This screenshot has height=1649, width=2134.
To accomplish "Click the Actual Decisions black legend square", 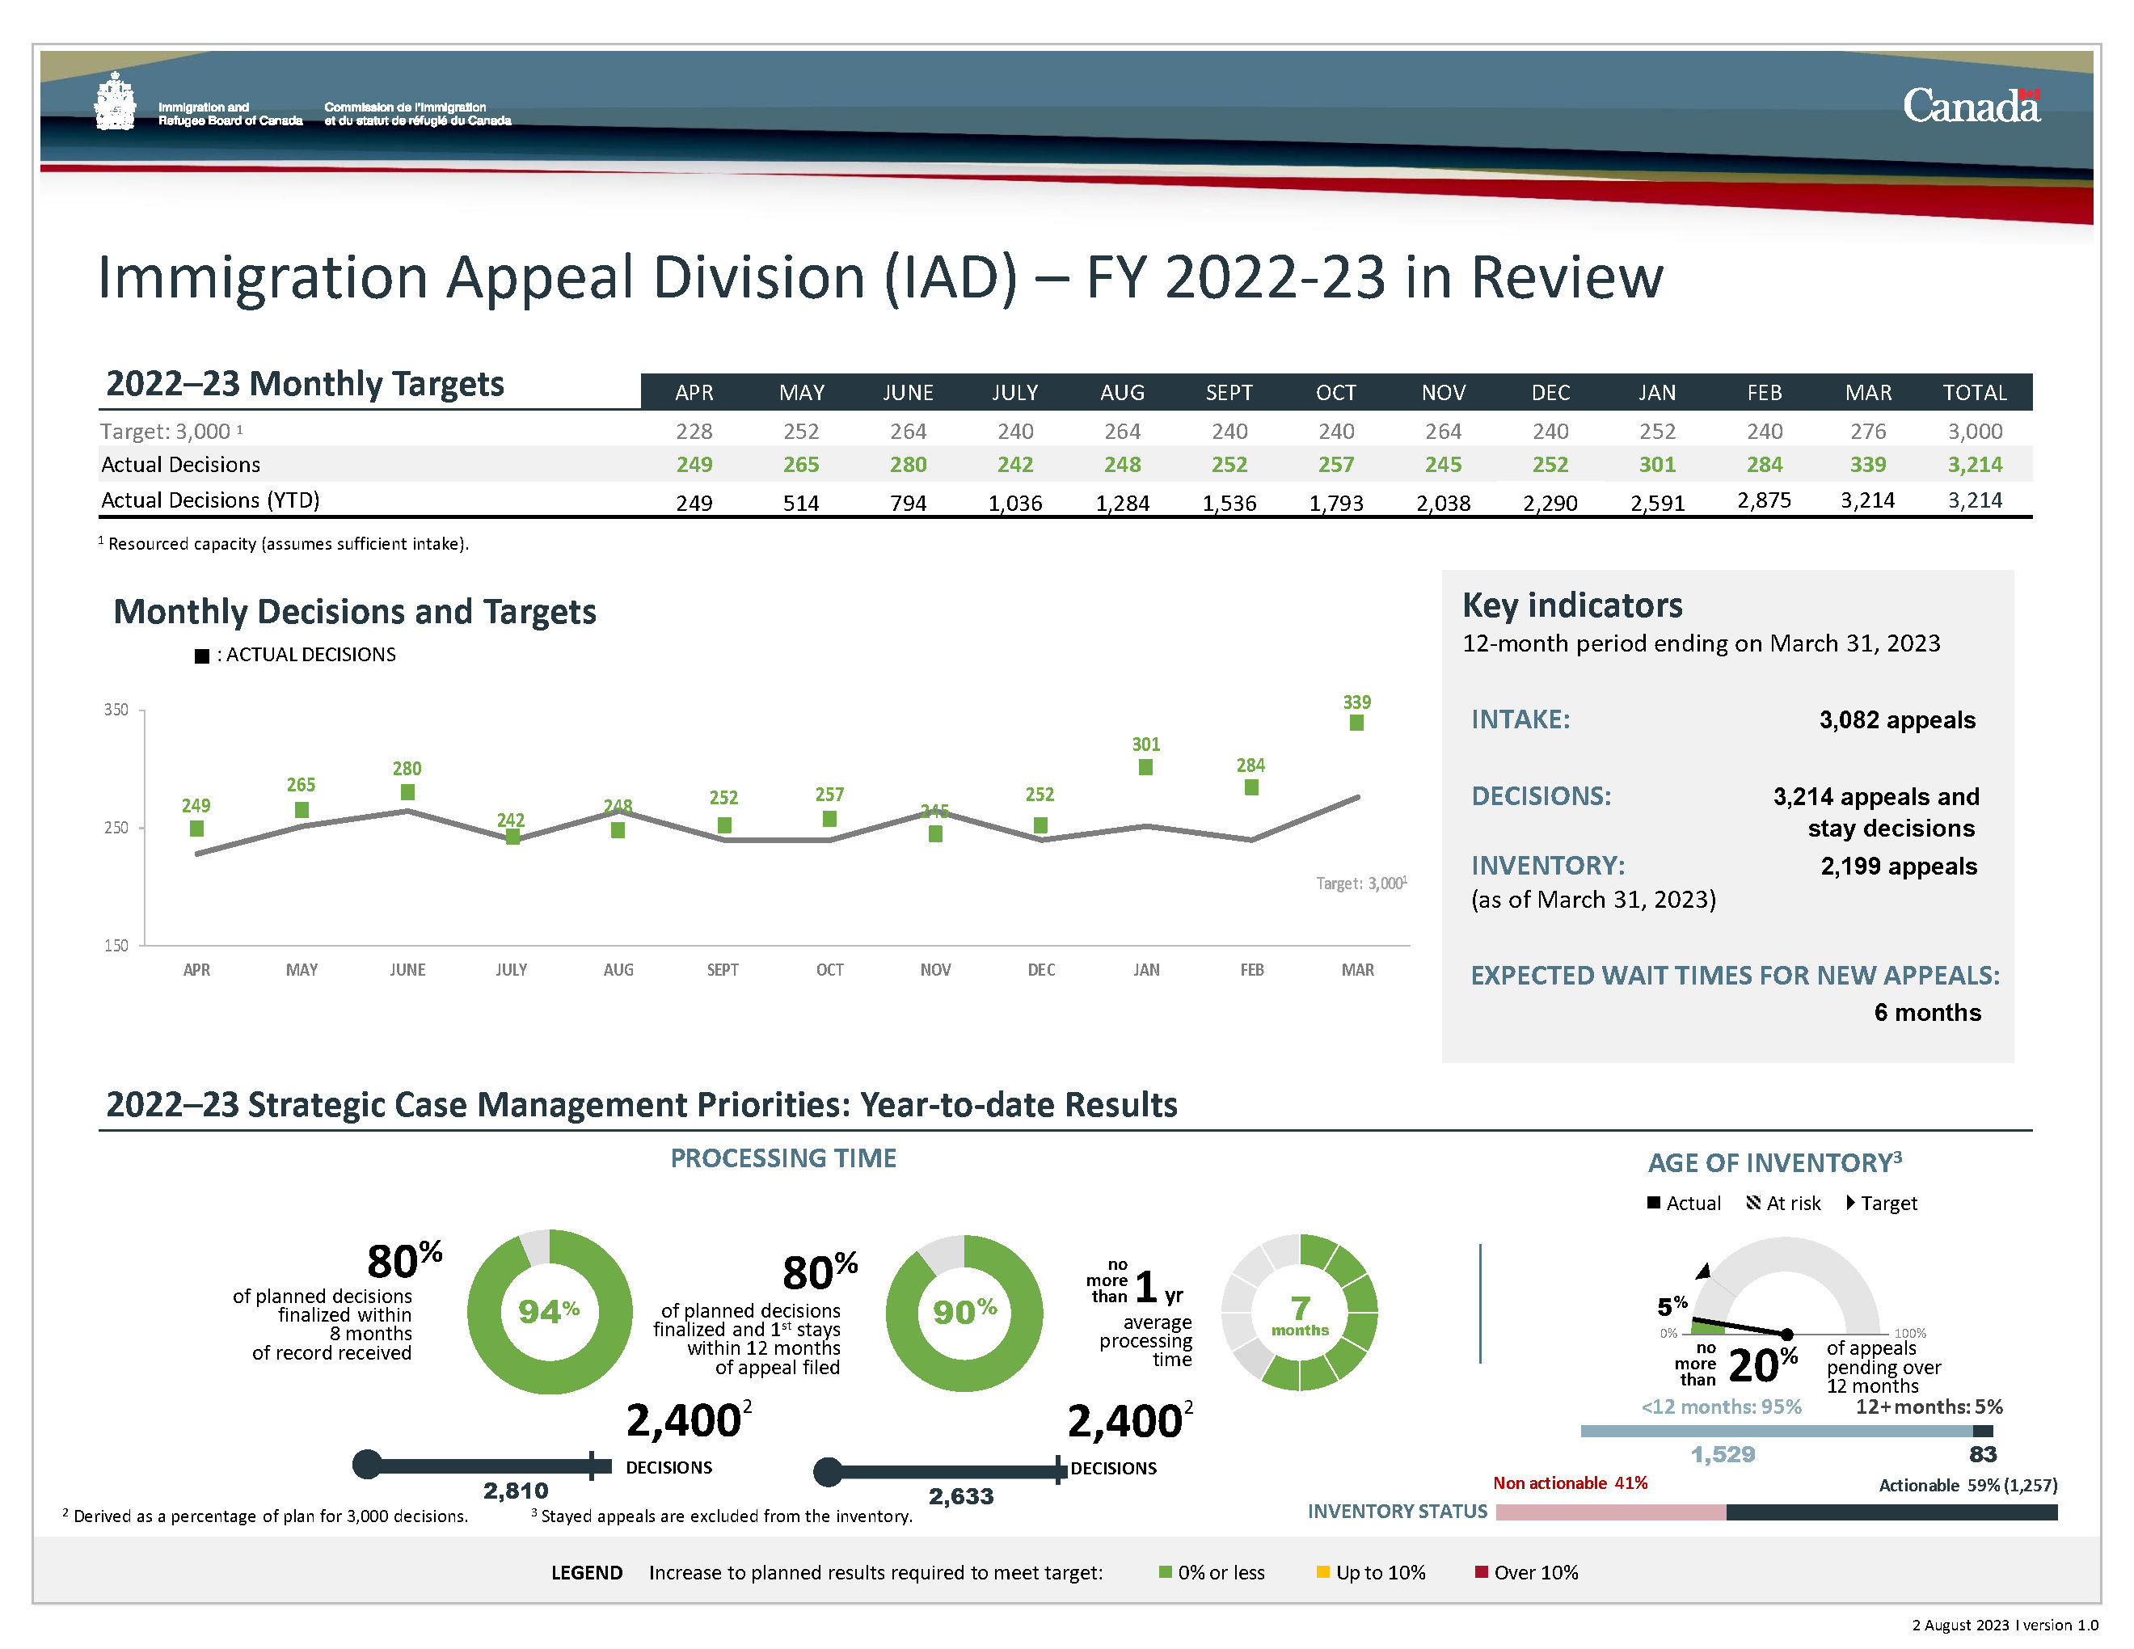I will coord(201,656).
